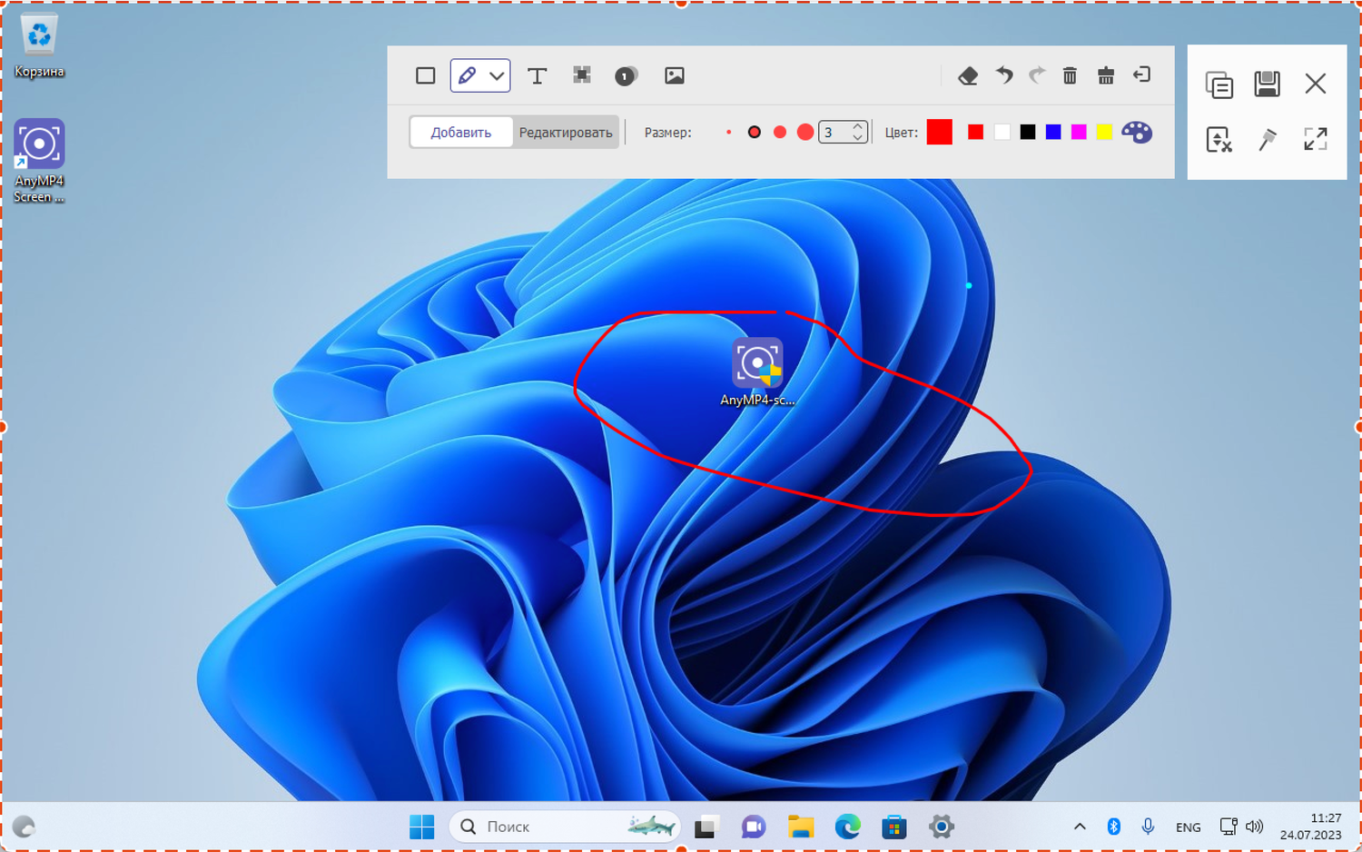
Task: Choose the smallest brush size dot
Action: (x=728, y=133)
